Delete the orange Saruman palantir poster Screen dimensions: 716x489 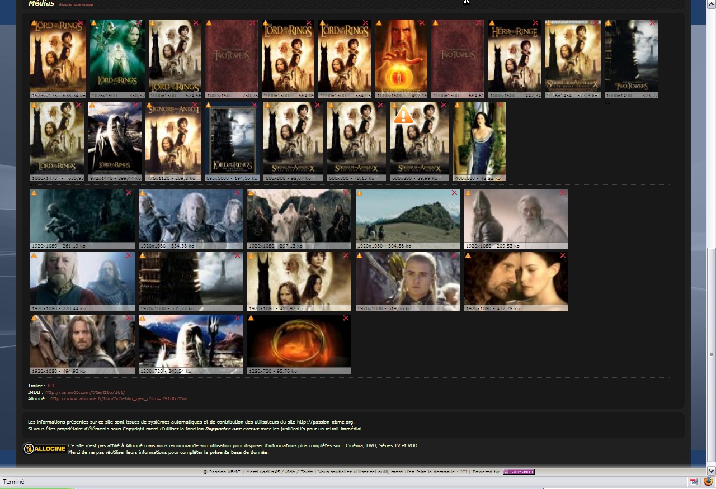click(422, 23)
